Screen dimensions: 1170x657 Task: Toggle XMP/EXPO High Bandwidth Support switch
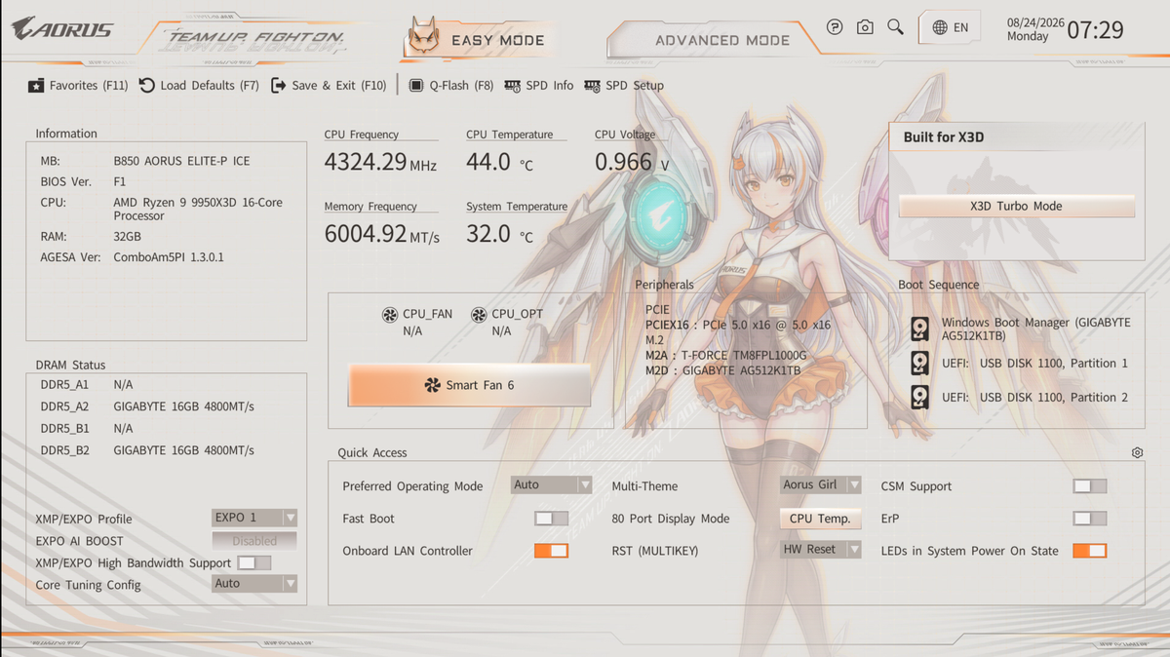click(254, 562)
